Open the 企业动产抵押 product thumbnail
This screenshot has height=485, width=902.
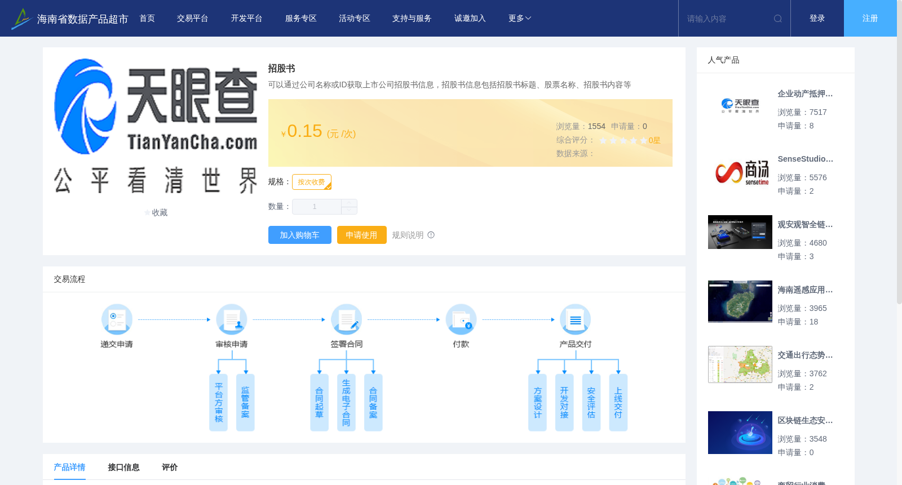(x=740, y=106)
